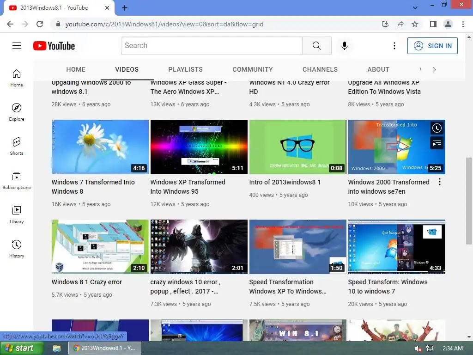Open Speed Transform: Windows 10 to windows 7

388,287
